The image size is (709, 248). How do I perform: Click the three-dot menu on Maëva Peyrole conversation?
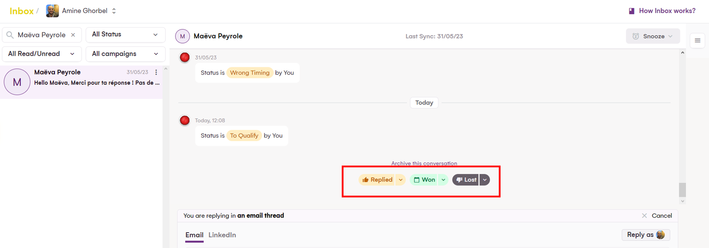coord(156,72)
